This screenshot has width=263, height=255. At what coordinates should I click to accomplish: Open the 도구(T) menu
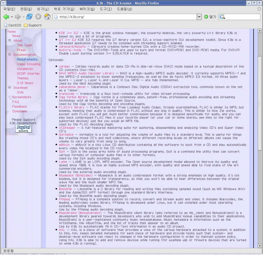106,9
